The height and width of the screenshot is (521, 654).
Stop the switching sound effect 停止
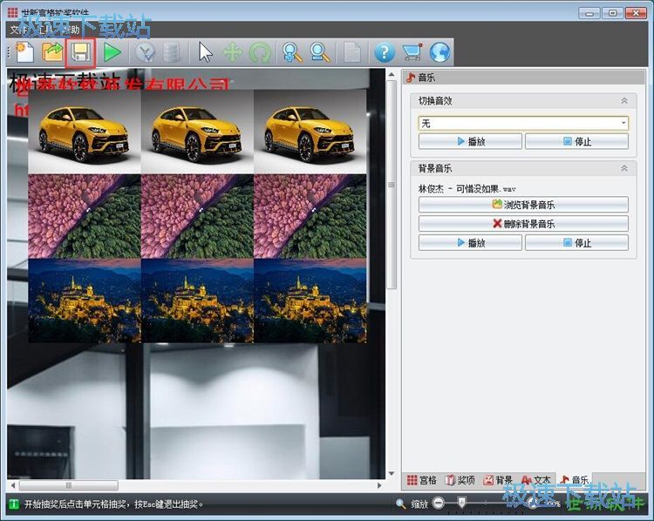point(576,141)
